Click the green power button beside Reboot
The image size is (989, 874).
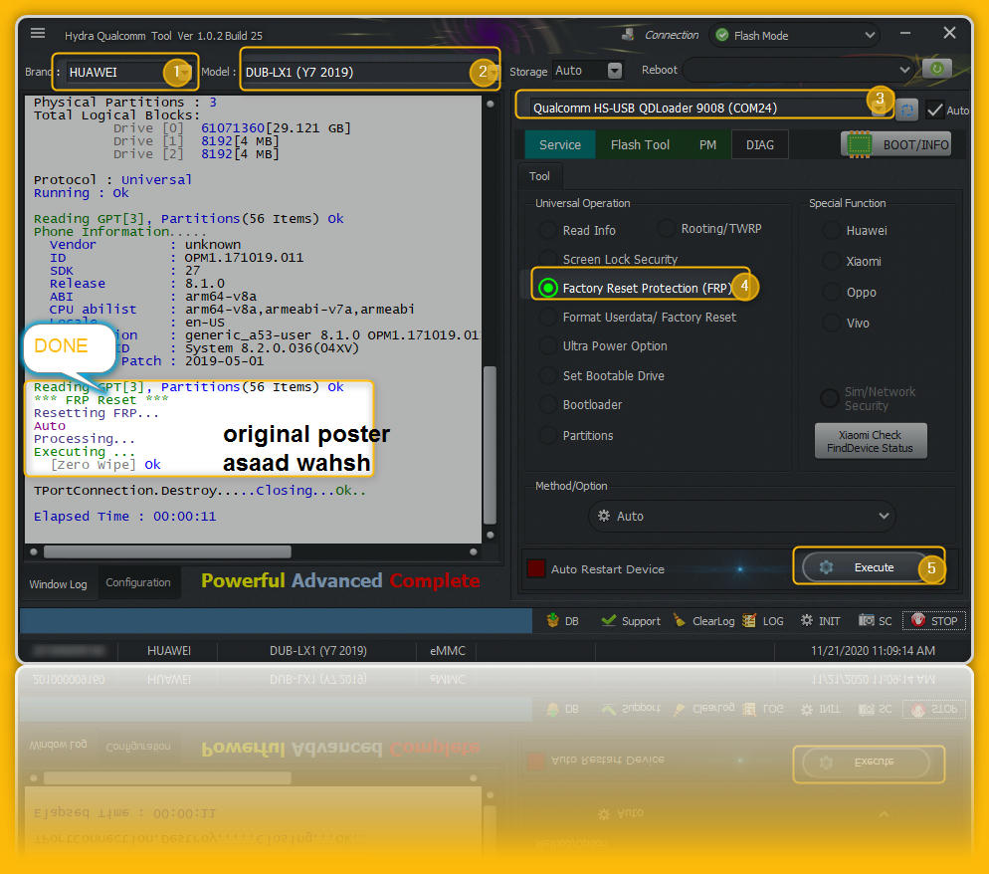click(936, 68)
